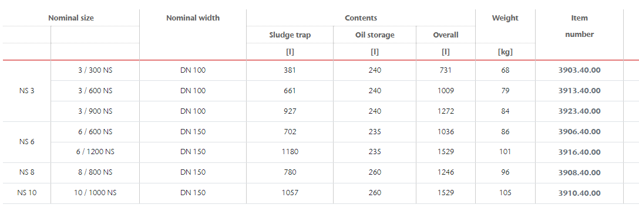Select the 8 / 800 NS cell
The height and width of the screenshot is (211, 639).
point(95,172)
